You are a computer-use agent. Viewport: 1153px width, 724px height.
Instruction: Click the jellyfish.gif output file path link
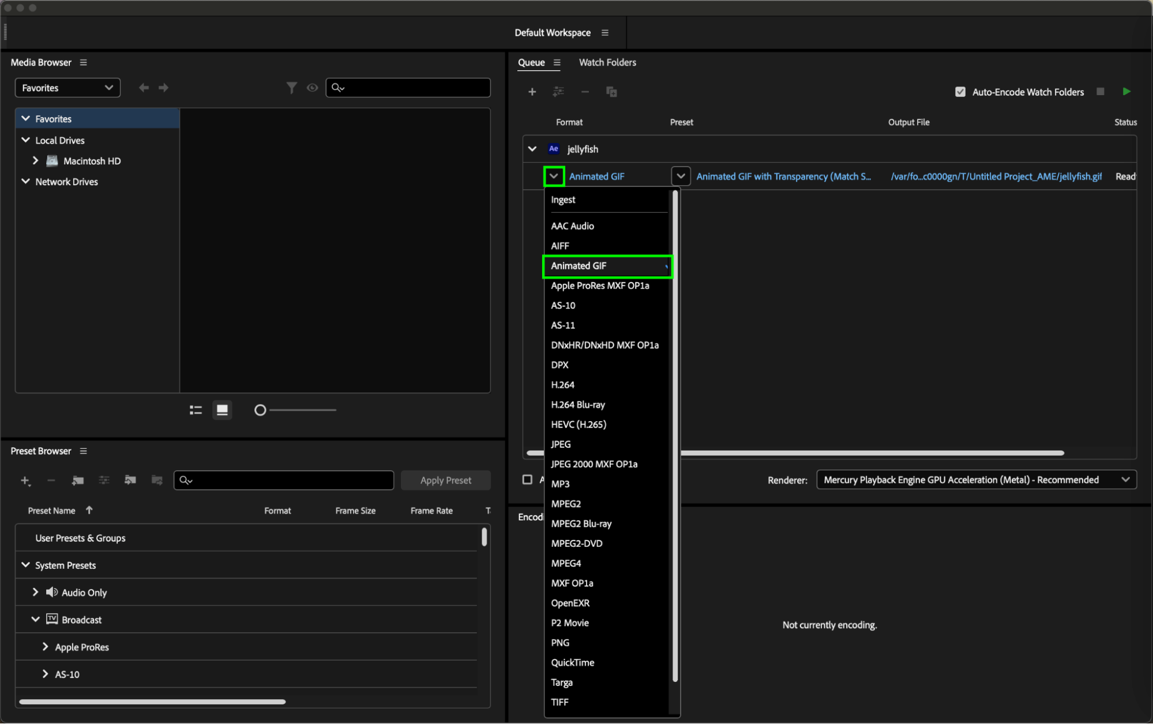coord(996,177)
